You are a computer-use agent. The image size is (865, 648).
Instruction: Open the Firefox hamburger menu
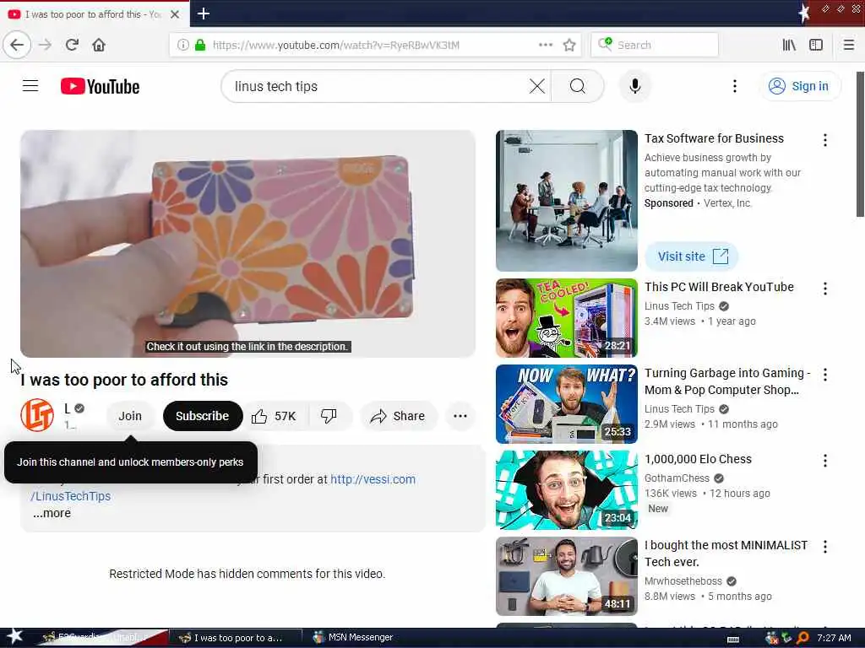click(848, 46)
